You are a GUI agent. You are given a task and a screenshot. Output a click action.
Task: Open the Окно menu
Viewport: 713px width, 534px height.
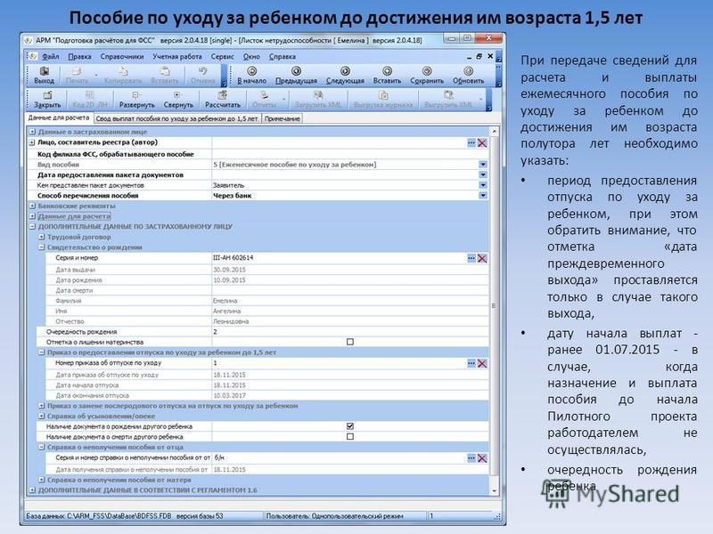[251, 57]
